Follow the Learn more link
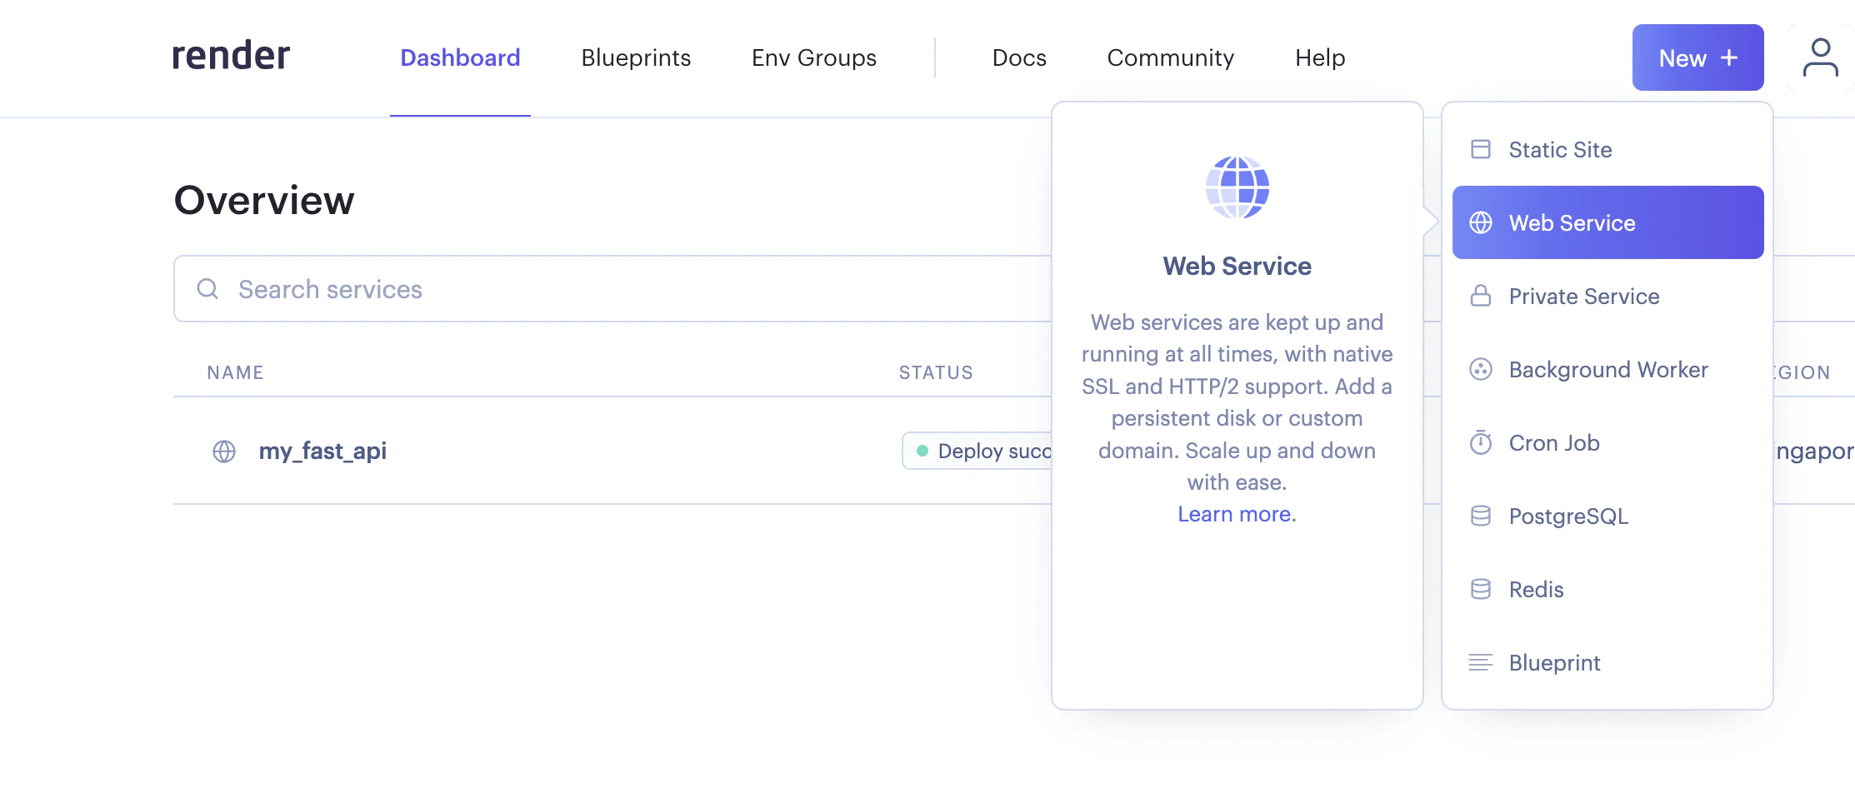This screenshot has width=1855, height=808. [1237, 514]
